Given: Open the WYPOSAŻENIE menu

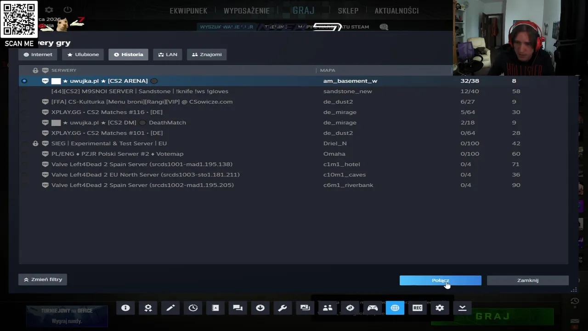Looking at the screenshot, I should point(248,11).
